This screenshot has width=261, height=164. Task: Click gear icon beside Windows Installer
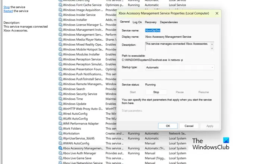tap(60, 20)
